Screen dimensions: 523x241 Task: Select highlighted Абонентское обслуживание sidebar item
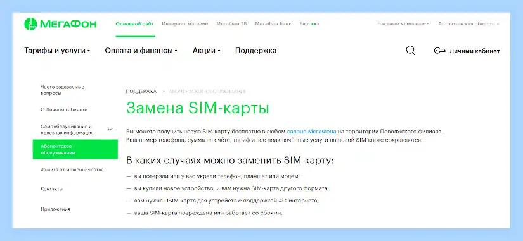tap(75, 149)
